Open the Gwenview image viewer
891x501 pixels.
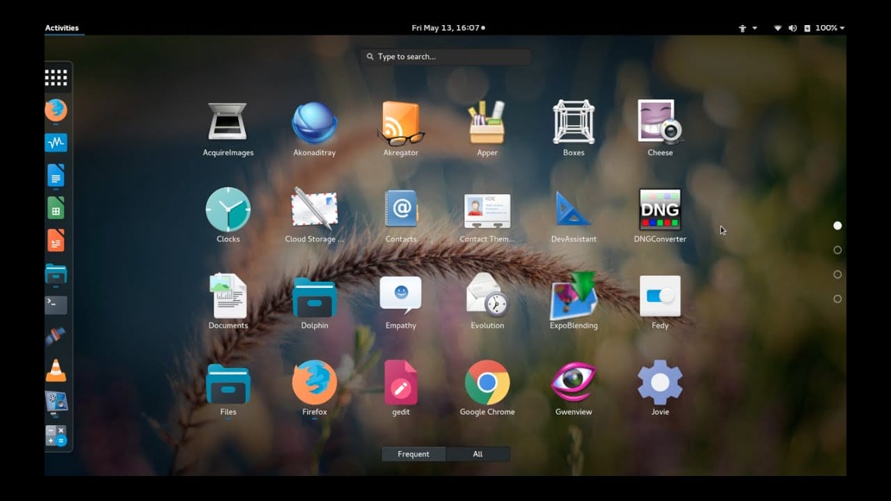(574, 382)
